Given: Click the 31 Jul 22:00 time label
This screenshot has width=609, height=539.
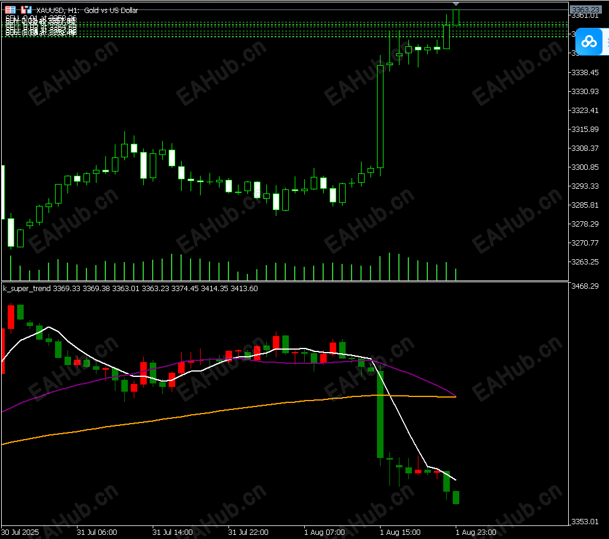Looking at the screenshot, I should pos(248,532).
